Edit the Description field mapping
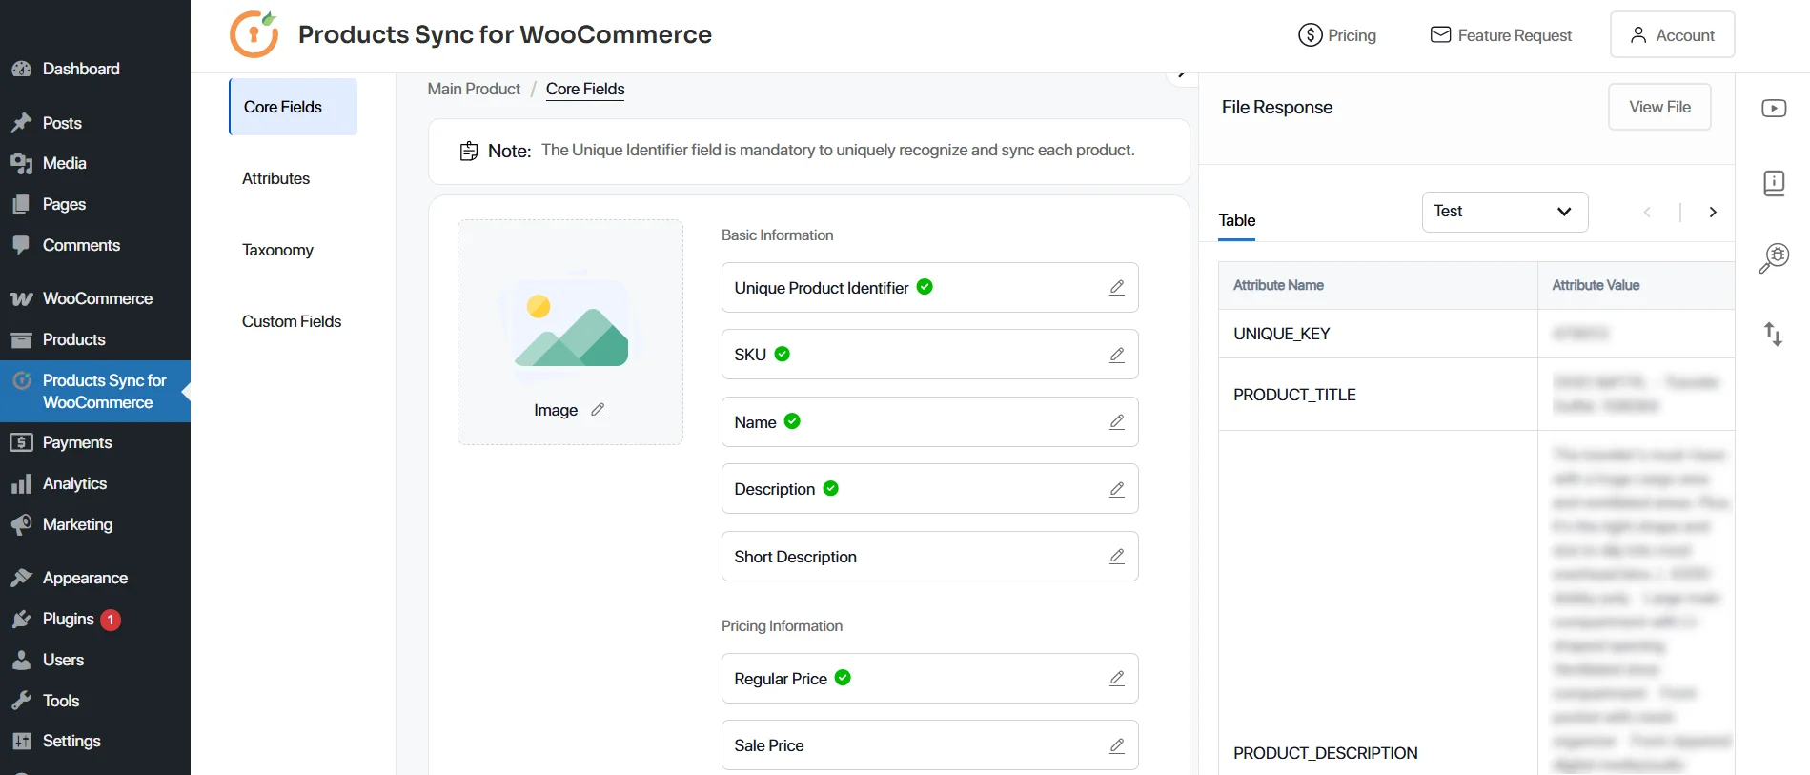1810x775 pixels. tap(1117, 489)
